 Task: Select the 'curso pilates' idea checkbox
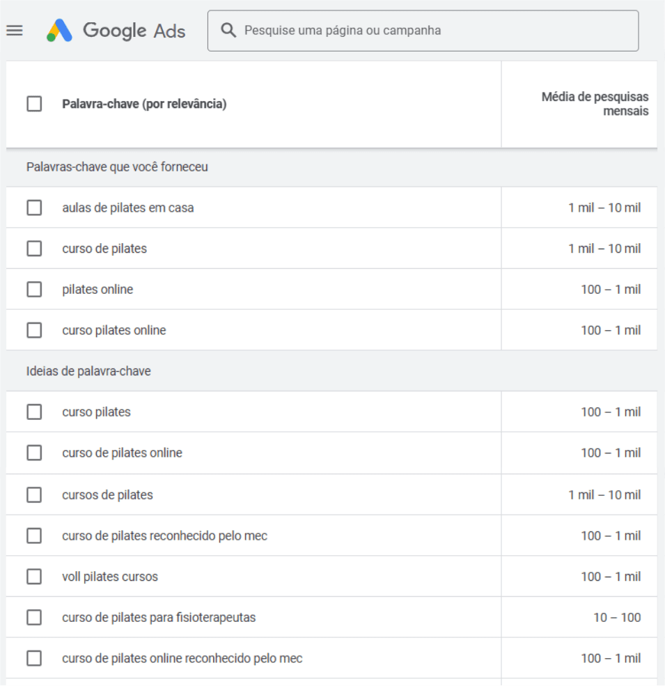[x=34, y=412]
